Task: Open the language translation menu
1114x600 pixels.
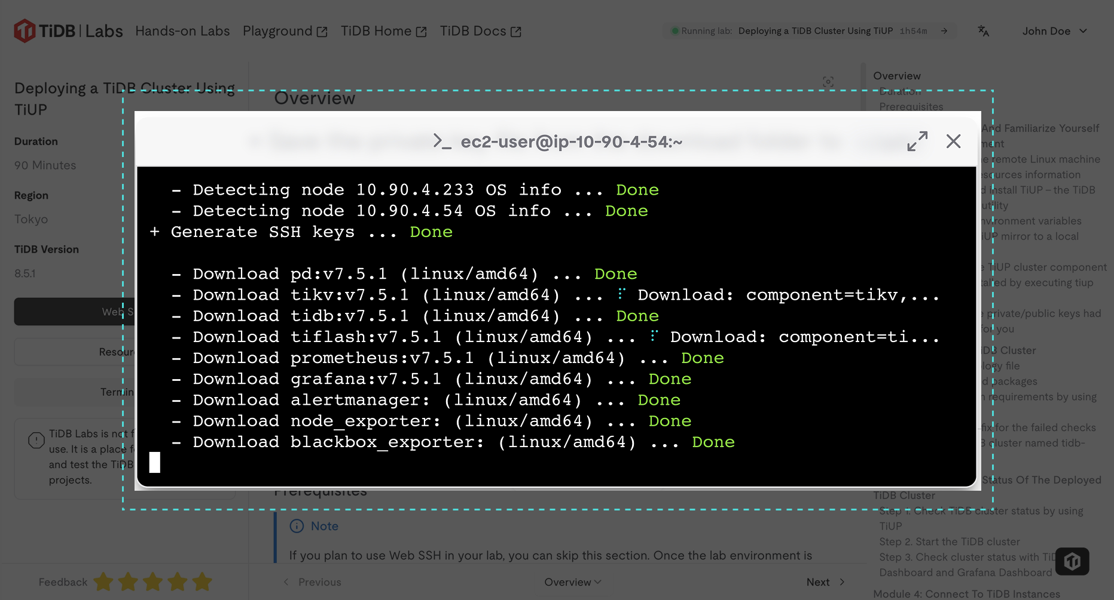Action: pyautogui.click(x=983, y=30)
